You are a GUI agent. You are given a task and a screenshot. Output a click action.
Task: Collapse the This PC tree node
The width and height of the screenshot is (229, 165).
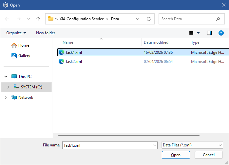(6, 77)
